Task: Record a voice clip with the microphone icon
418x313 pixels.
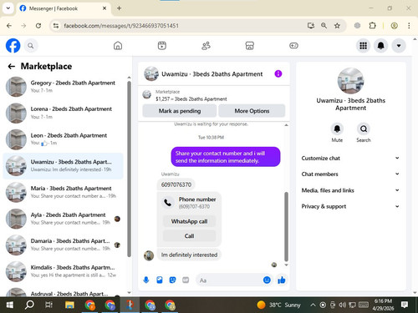Action: (x=146, y=280)
